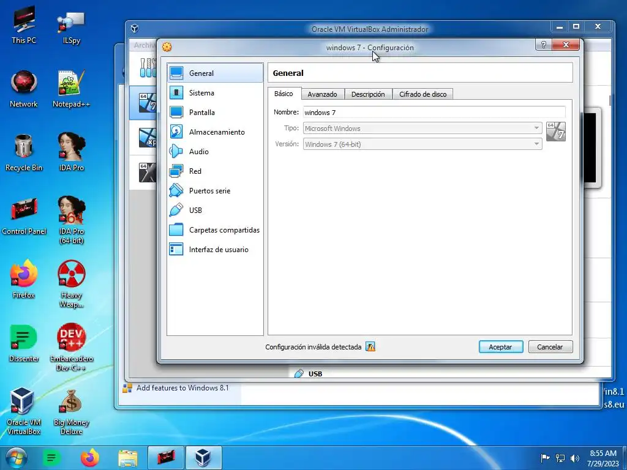This screenshot has width=627, height=470.
Task: Open the Carpetas compartidas section
Action: click(x=215, y=230)
